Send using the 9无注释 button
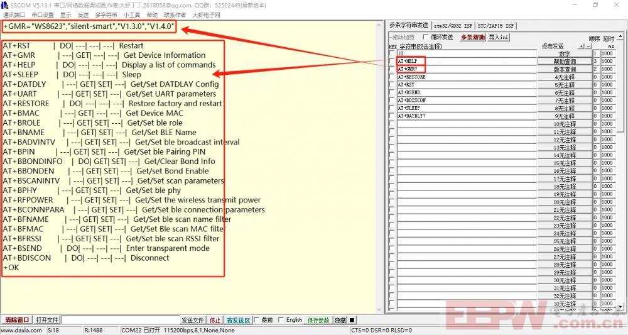 565,116
